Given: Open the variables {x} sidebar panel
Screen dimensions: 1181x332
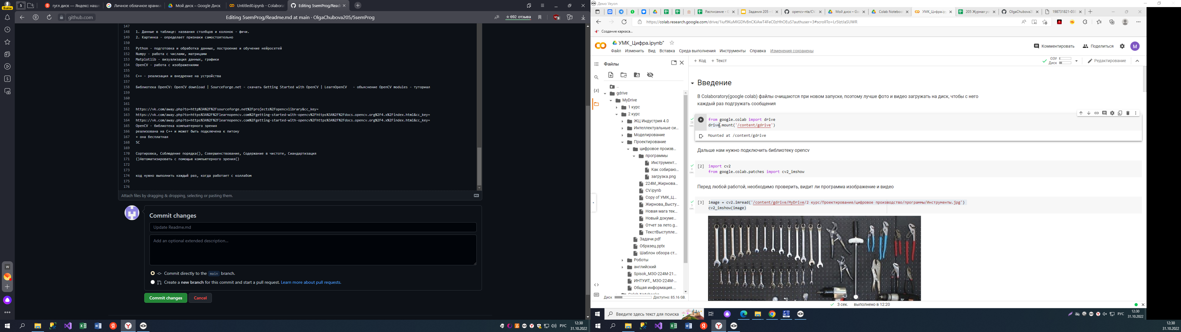Looking at the screenshot, I should coord(596,91).
